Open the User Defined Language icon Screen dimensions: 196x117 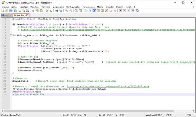pos(98,10)
